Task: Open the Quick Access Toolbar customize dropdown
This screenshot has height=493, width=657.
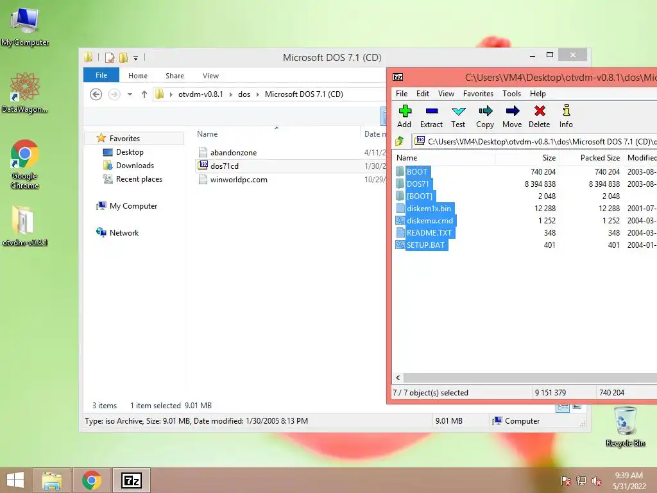Action: pos(136,58)
